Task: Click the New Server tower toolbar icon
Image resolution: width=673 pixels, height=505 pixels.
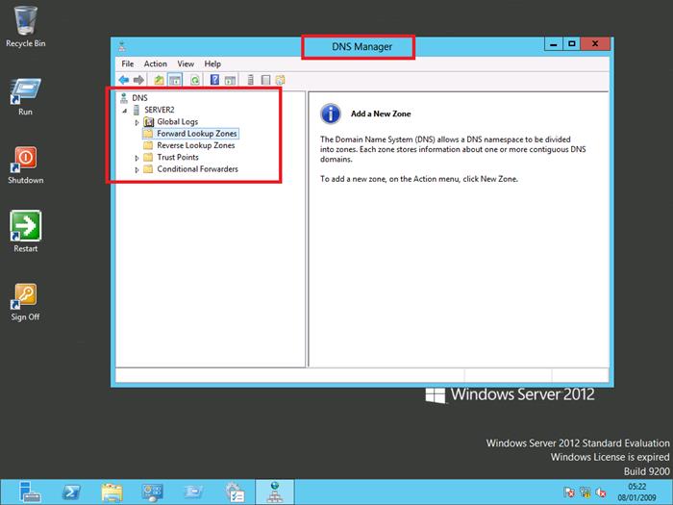Action: [251, 80]
